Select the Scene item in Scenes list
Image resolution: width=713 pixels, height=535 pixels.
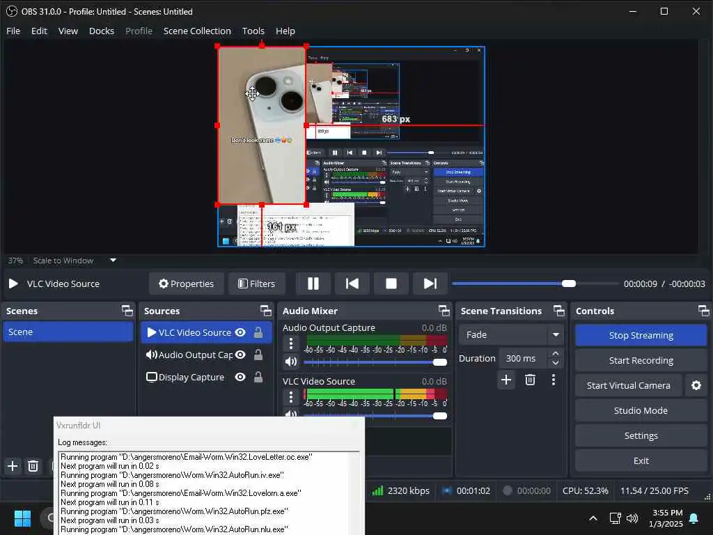pos(68,332)
